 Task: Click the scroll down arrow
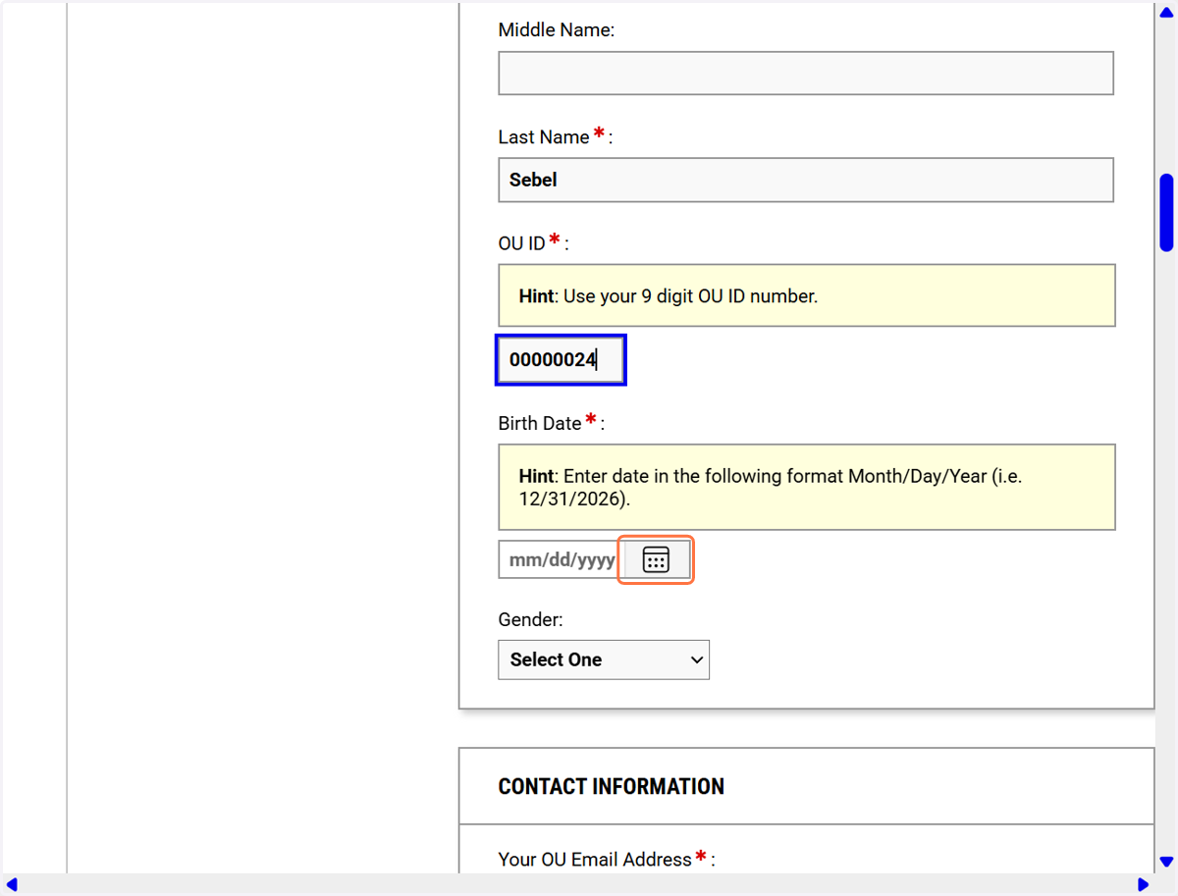coord(1166,862)
